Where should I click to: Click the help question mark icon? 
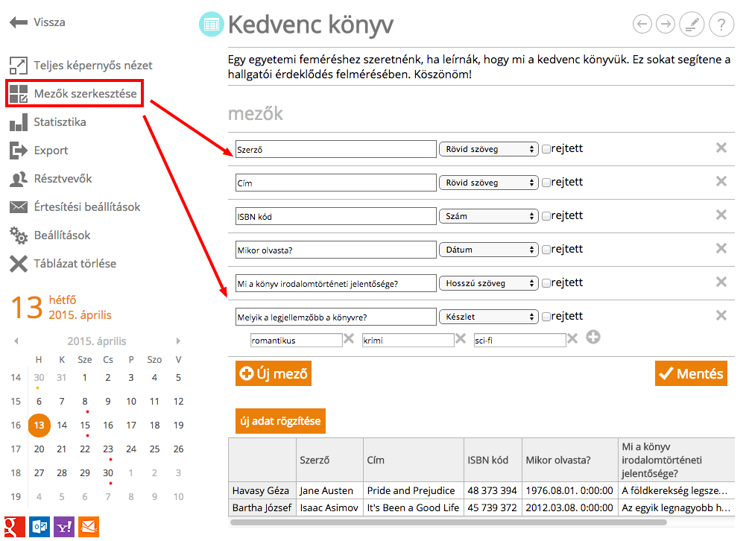click(720, 25)
